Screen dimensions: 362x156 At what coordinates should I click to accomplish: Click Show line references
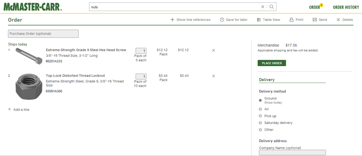point(191,20)
